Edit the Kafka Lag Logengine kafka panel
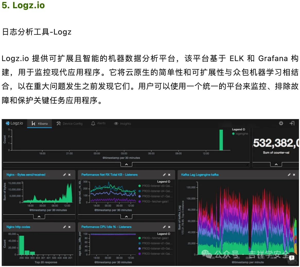 (x=289, y=175)
